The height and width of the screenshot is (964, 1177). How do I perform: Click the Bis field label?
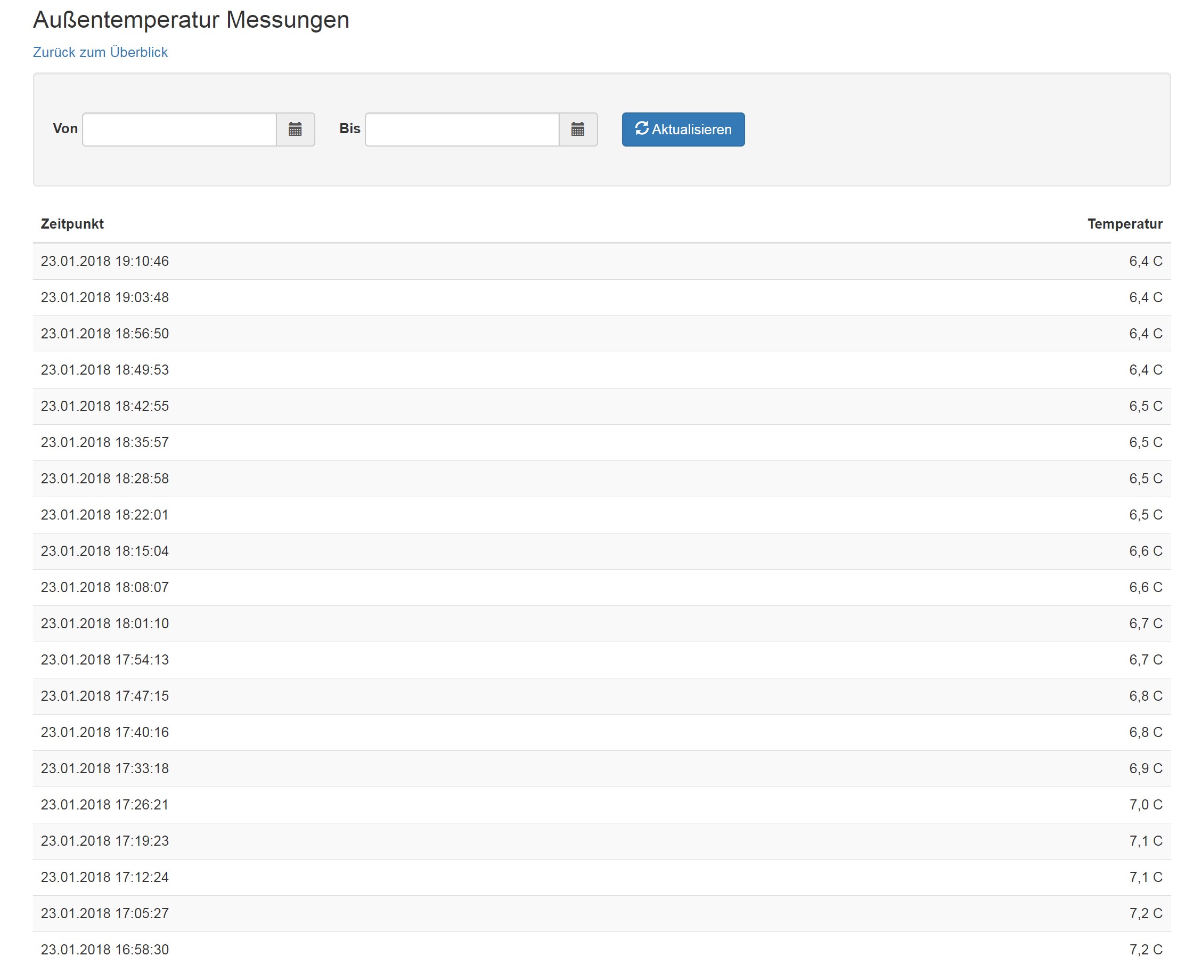coord(349,129)
